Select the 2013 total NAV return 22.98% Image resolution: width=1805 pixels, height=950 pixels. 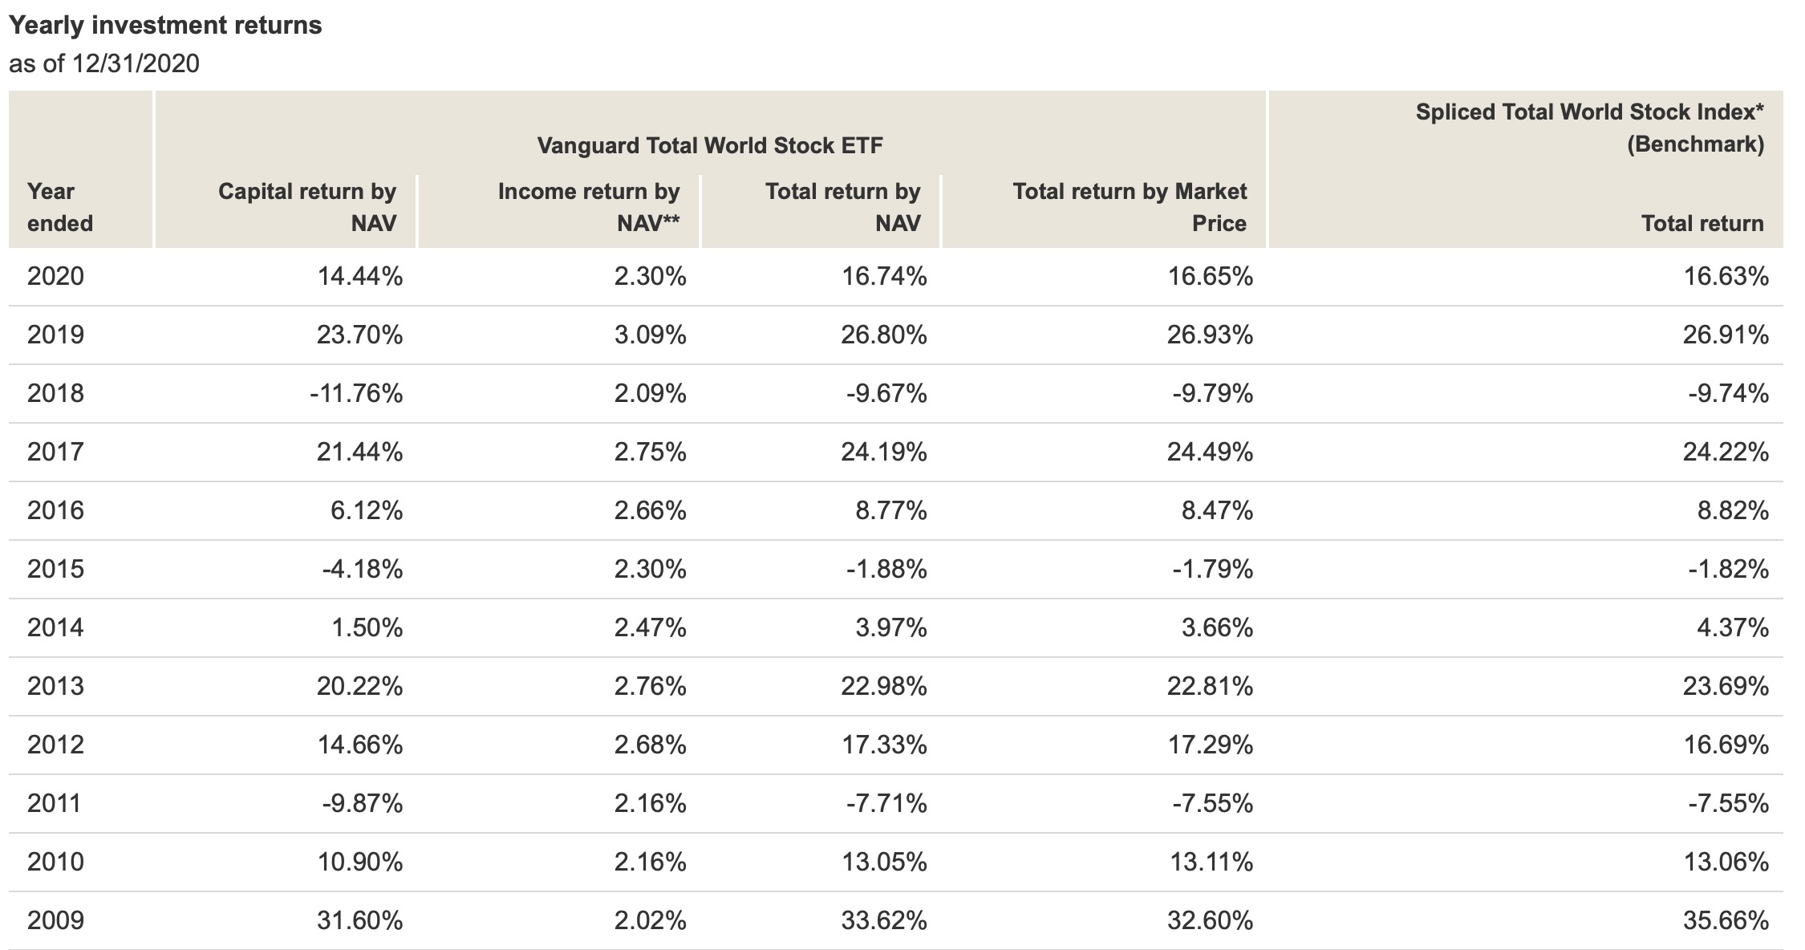(884, 687)
